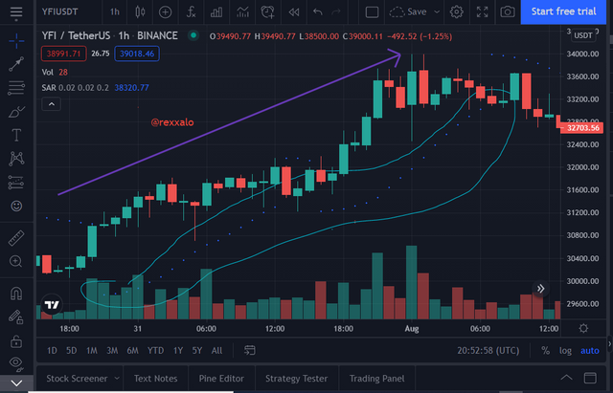
Task: Click the blue 39018.46 buy price button
Action: tap(137, 54)
